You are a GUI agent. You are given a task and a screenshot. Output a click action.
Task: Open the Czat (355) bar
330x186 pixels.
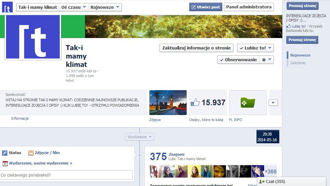tap(291, 182)
